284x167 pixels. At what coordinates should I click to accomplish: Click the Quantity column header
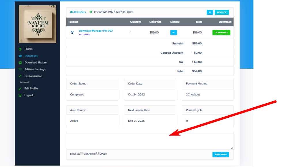[x=136, y=22]
